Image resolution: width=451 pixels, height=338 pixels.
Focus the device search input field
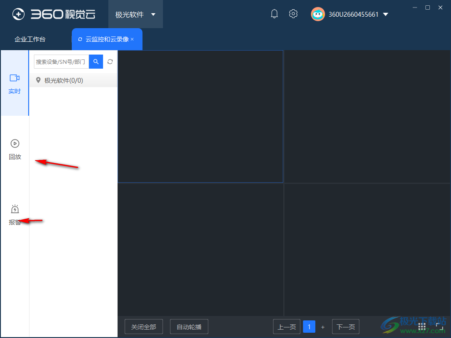[x=62, y=62]
